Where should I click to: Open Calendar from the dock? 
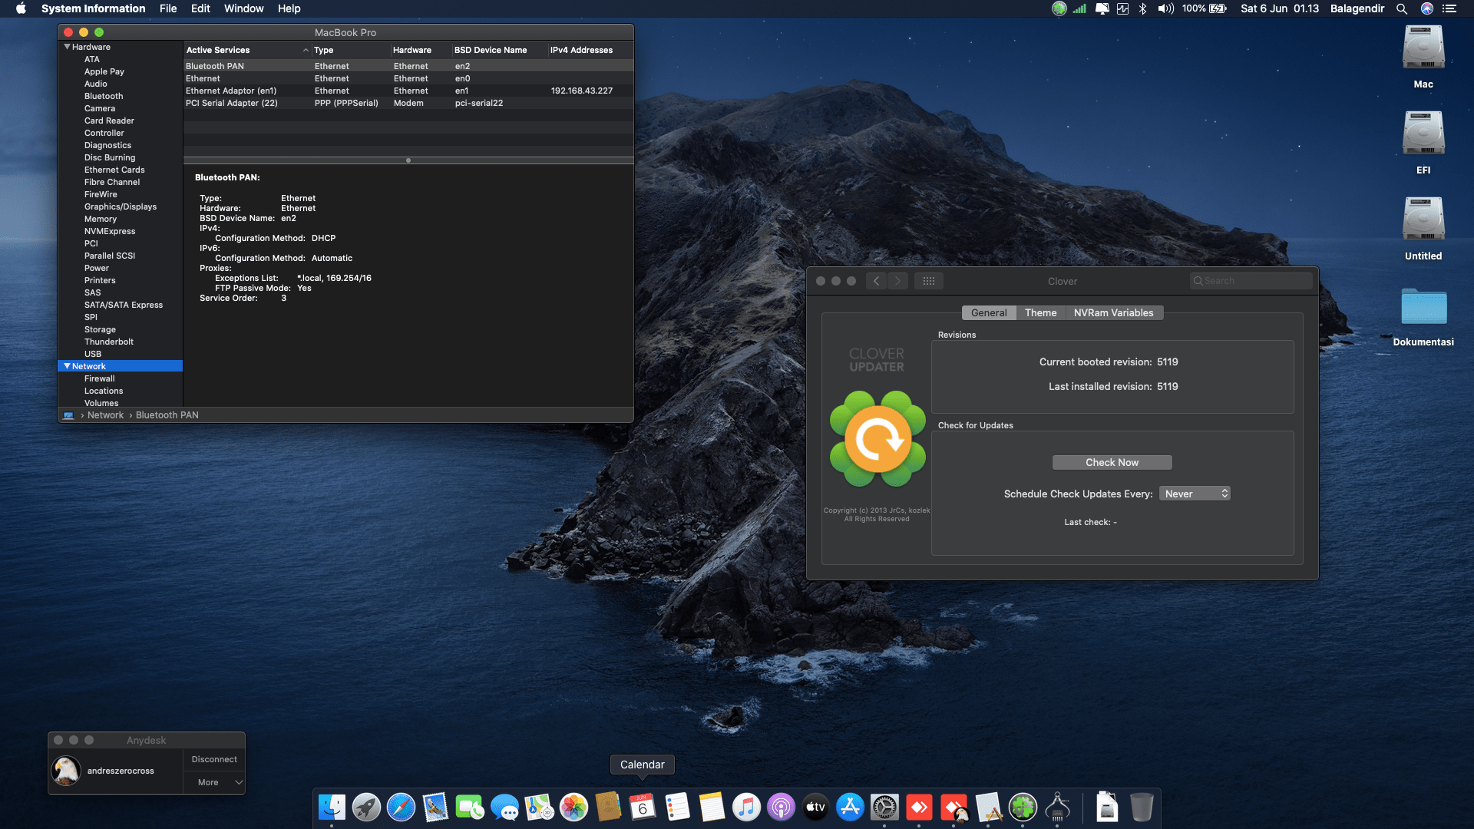tap(643, 808)
